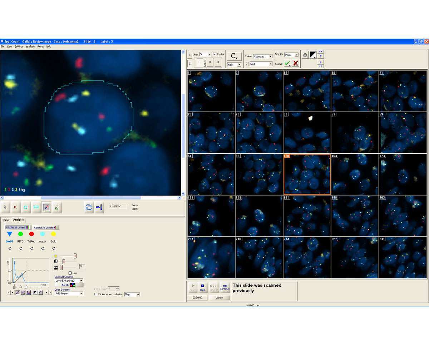Click the green checkmark accept status icon
Image resolution: width=429 pixels, height=345 pixels.
(287, 63)
